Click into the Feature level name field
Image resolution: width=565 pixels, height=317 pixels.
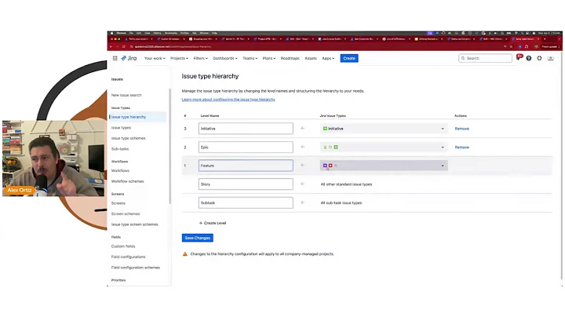pyautogui.click(x=246, y=166)
